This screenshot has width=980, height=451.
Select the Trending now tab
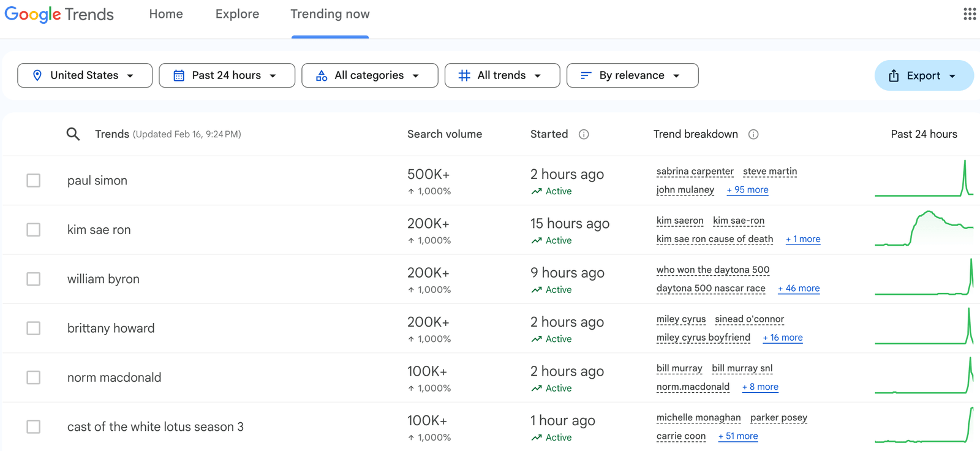pos(330,14)
